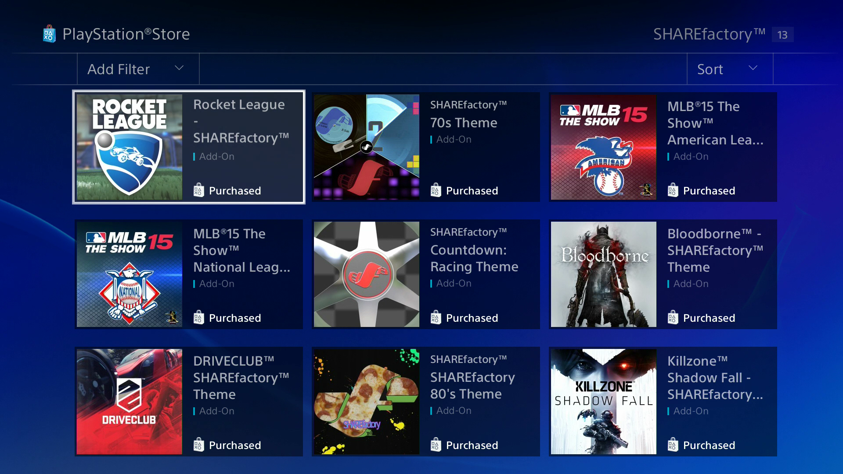Click the Purchased button on Bloodborne theme
Screen dimensions: 843x474
point(701,318)
